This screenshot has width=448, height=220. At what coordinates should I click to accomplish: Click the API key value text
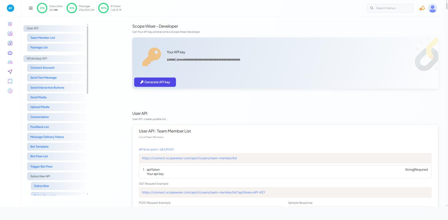pos(203,60)
